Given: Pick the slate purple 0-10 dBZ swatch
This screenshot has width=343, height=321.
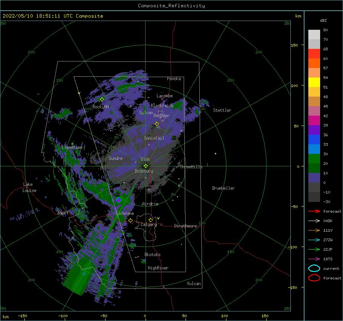Looking at the screenshot, I should pyautogui.click(x=314, y=178).
